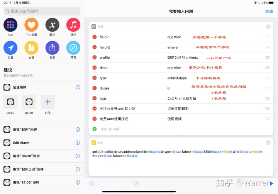This screenshot has width=278, height=194.
Task: Click the dupes variable token in URL
Action: 132,156
